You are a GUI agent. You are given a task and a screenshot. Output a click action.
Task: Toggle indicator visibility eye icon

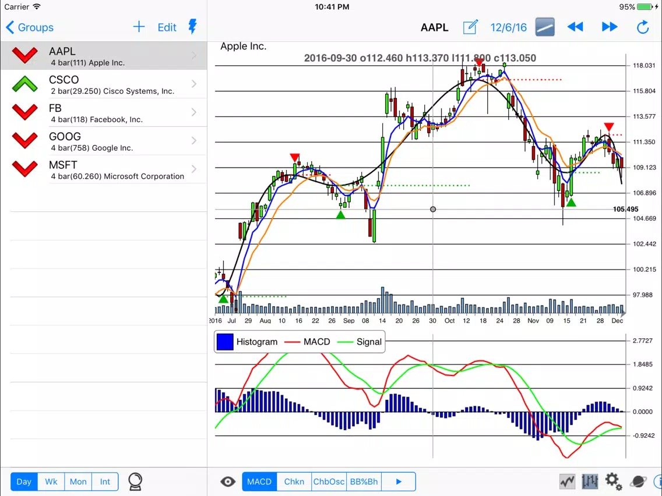228,481
